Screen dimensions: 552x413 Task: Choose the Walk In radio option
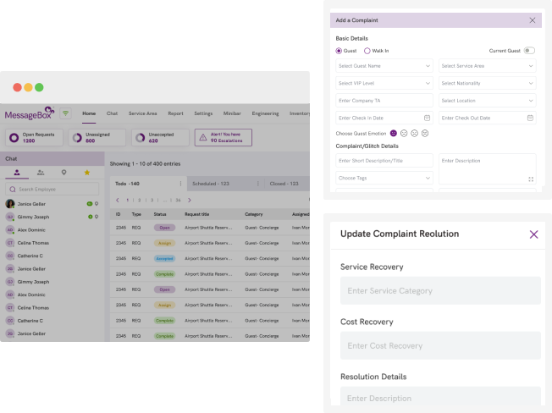tap(367, 51)
